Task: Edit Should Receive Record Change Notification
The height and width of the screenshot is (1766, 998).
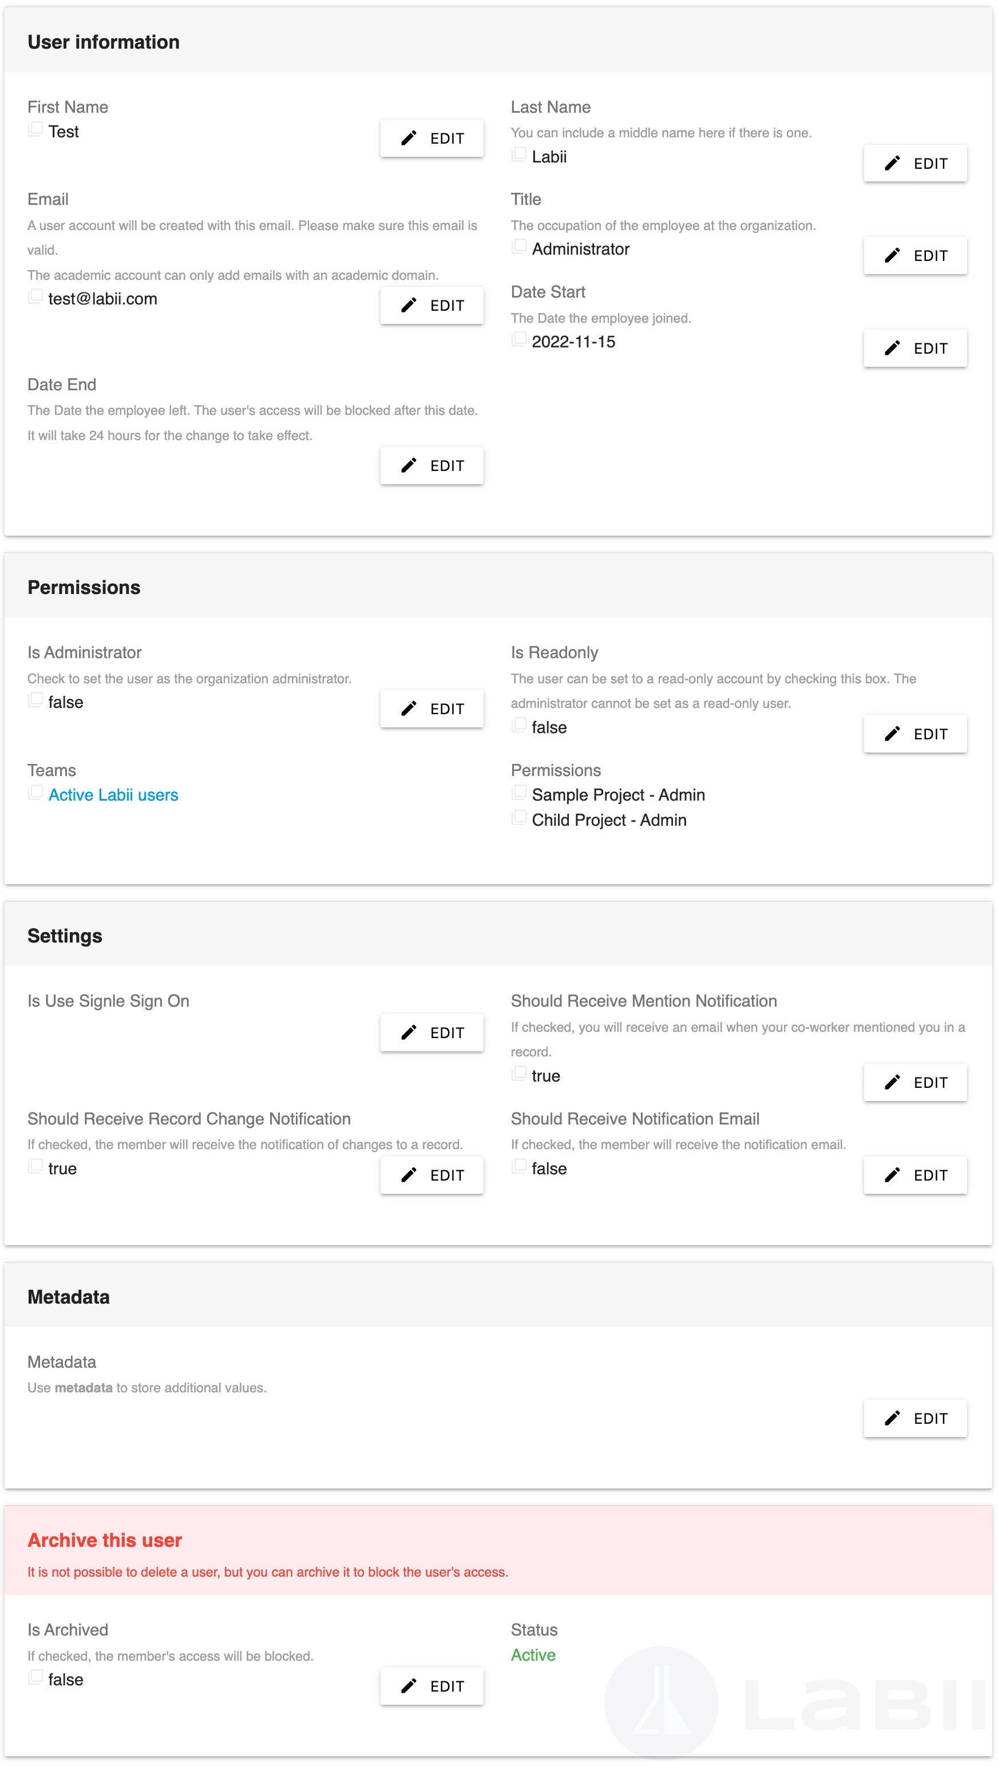Action: 432,1175
